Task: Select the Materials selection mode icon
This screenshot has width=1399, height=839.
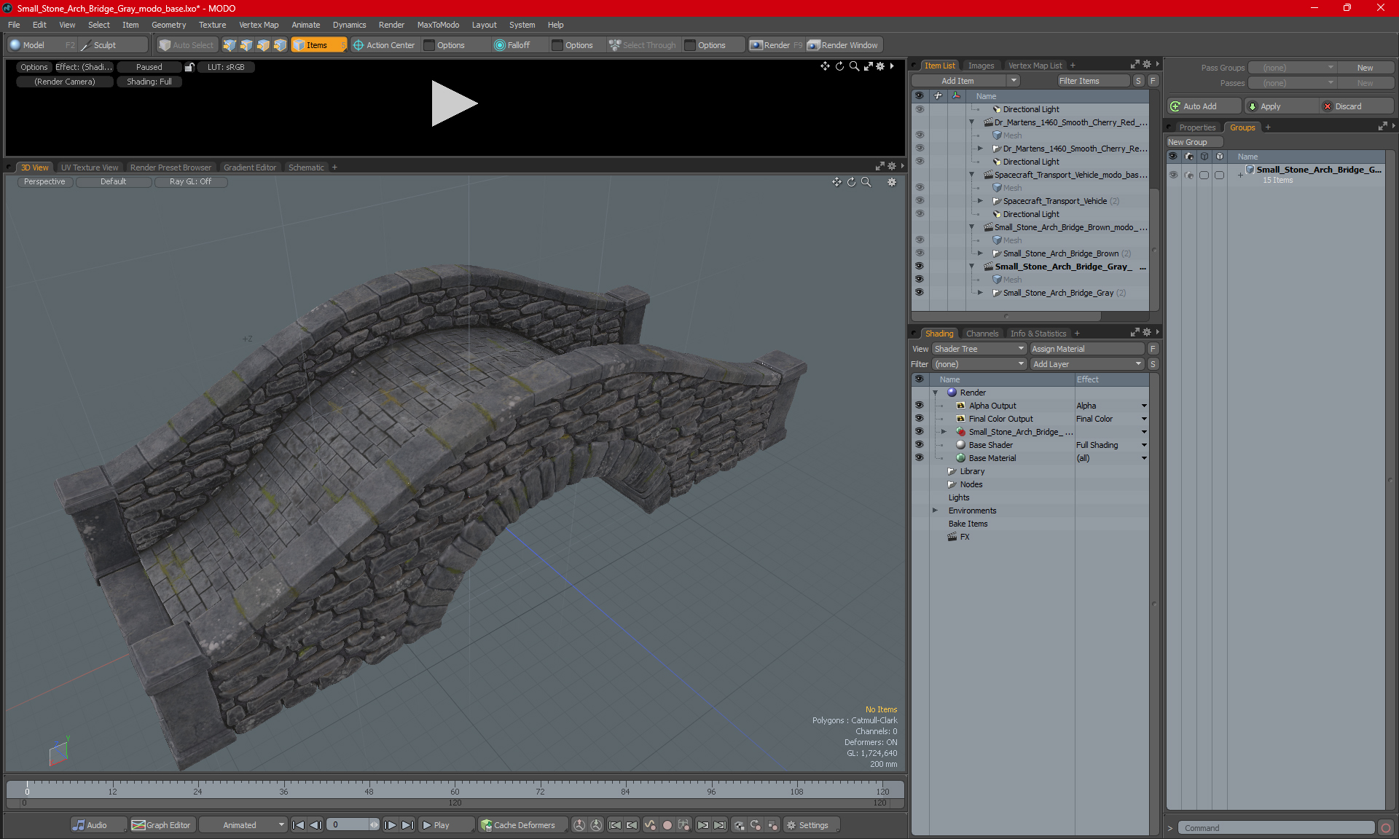Action: pos(280,45)
